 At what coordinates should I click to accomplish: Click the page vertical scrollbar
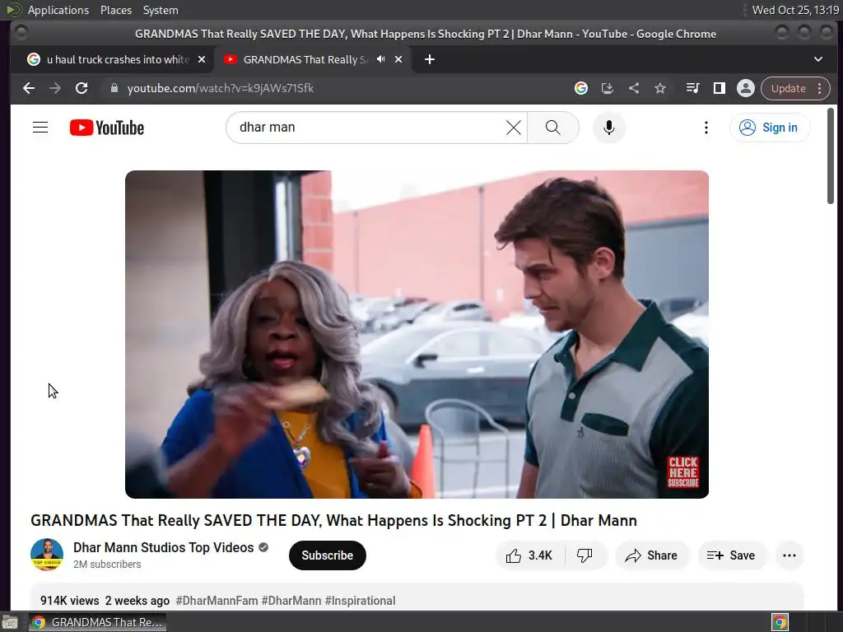(x=831, y=156)
